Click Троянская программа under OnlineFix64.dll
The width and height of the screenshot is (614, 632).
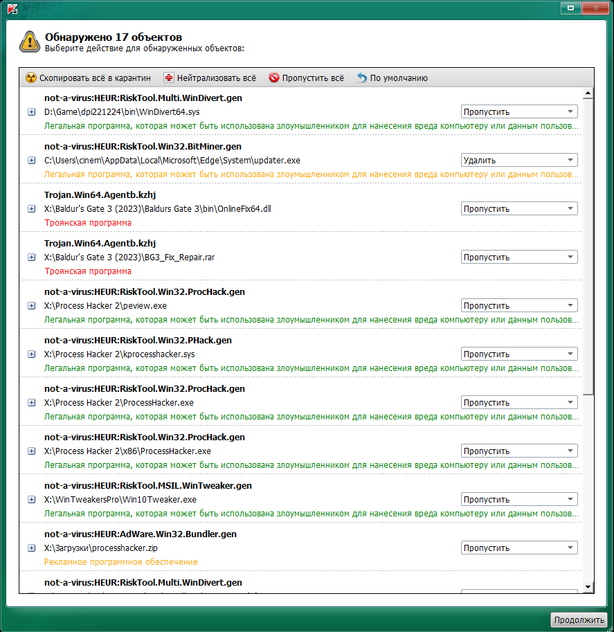88,223
